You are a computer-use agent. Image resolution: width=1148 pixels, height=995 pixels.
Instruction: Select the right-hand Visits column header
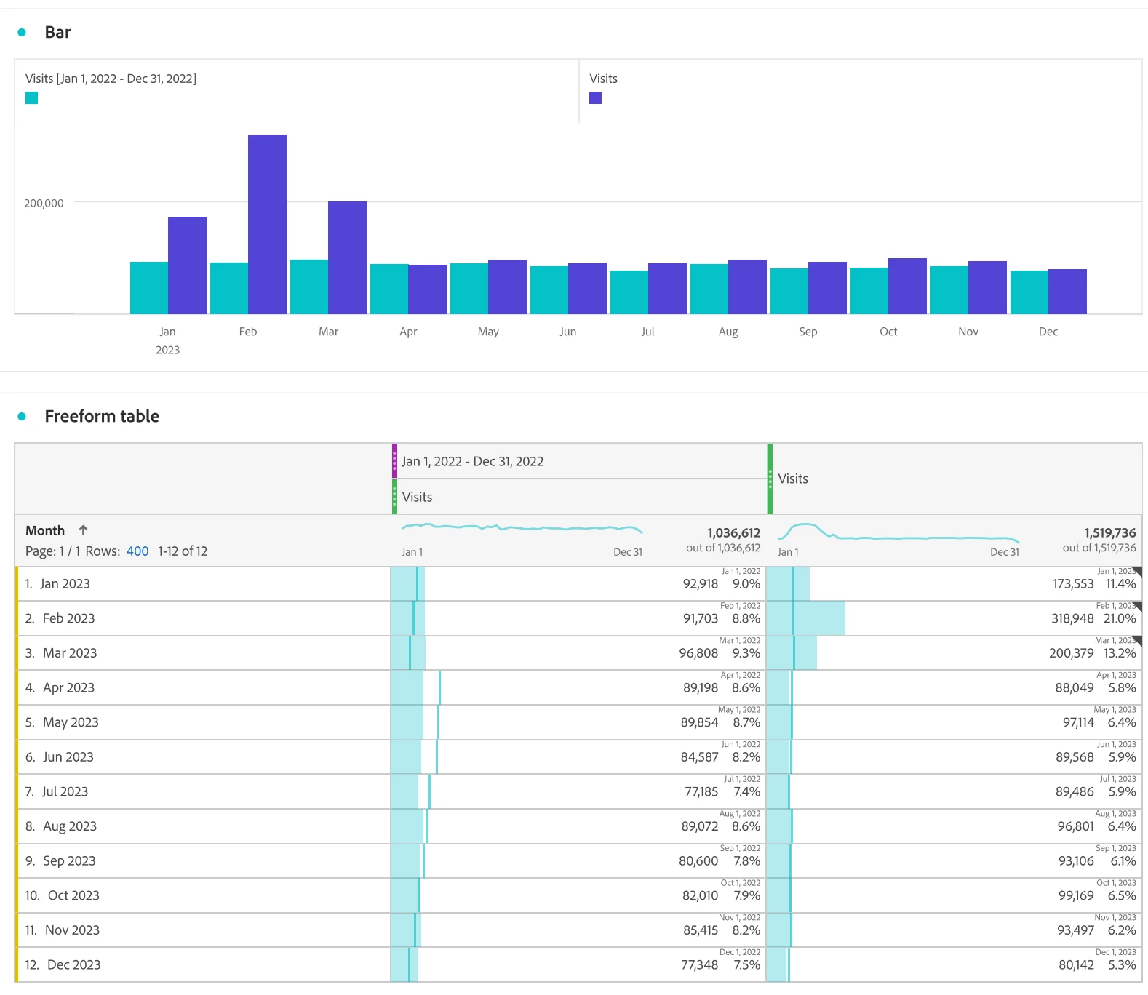tap(954, 479)
